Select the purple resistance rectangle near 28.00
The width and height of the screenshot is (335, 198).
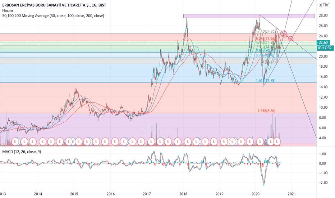[x=249, y=16]
